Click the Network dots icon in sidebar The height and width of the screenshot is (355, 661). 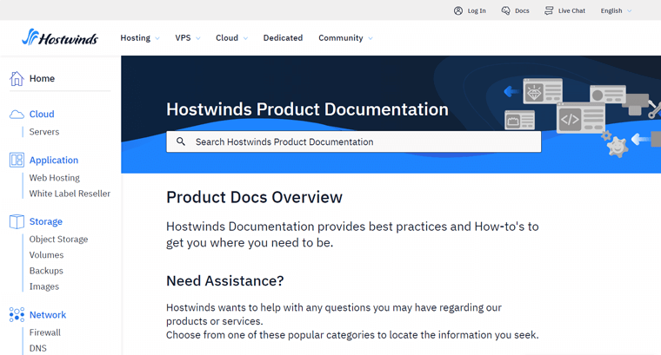[x=17, y=314]
